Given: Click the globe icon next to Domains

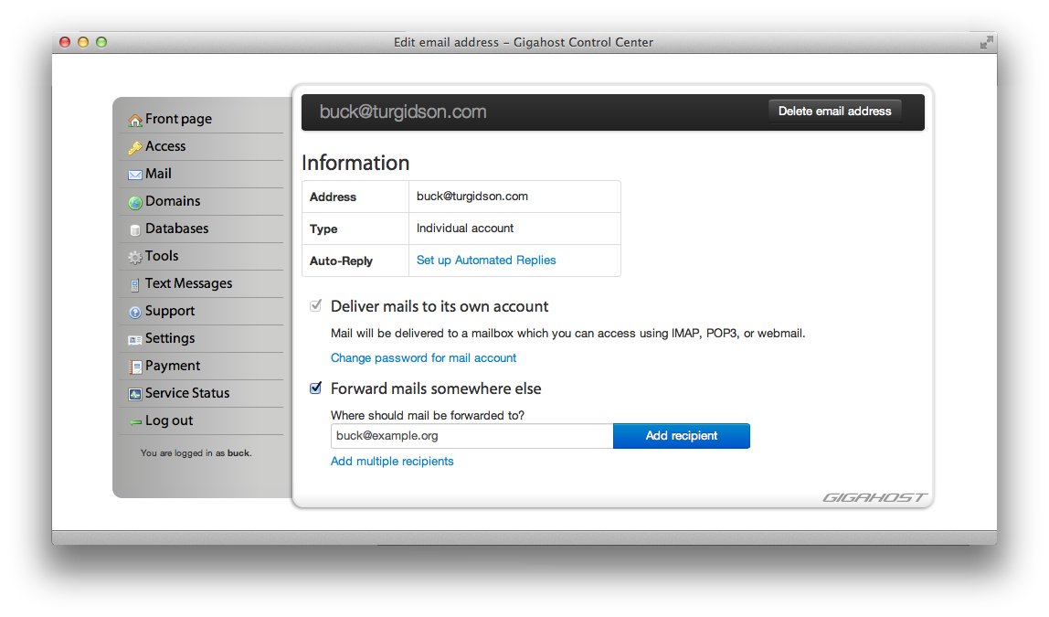Looking at the screenshot, I should click(135, 202).
